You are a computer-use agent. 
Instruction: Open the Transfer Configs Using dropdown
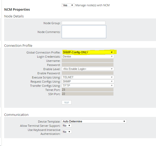click(x=88, y=85)
